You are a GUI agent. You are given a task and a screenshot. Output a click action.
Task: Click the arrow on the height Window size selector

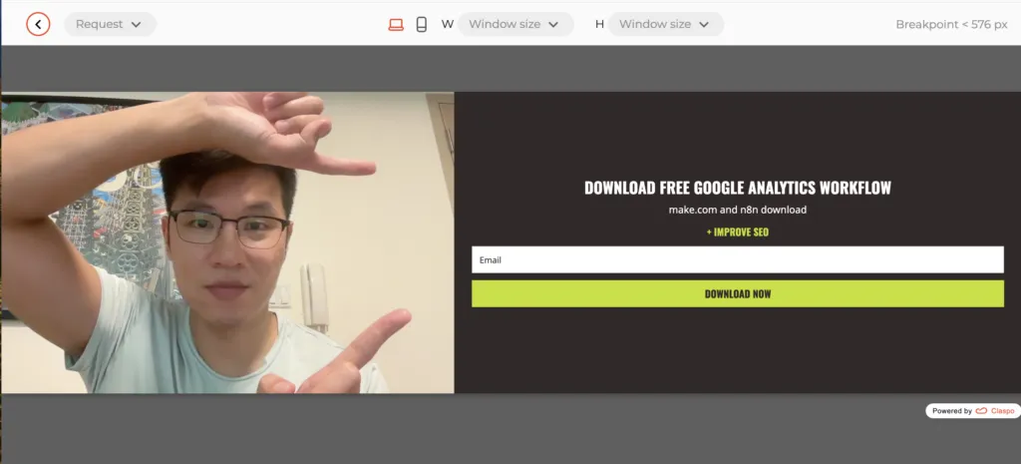pos(704,24)
